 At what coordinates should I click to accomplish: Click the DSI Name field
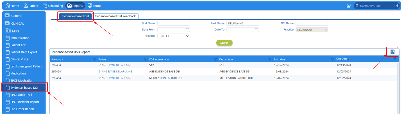312,24
